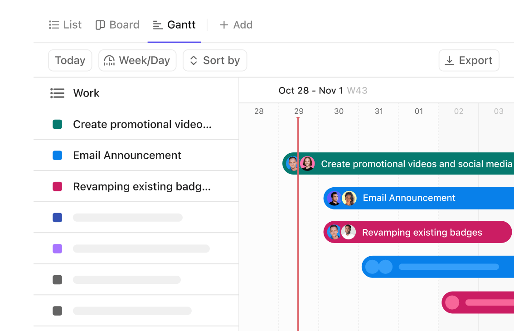Click the plus icon to add a view
514x331 pixels.
click(x=223, y=25)
